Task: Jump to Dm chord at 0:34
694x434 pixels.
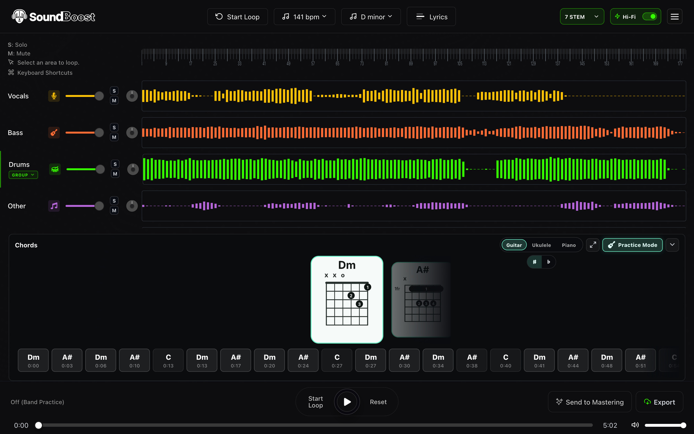Action: [x=438, y=360]
